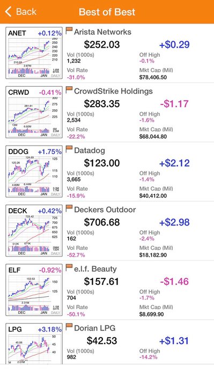Image resolution: width=214 pixels, height=375 pixels.
Task: Open the ELF daily chart thumbnail
Action: tap(34, 290)
